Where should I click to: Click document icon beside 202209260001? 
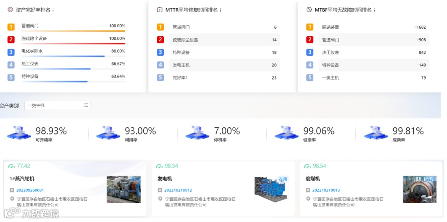point(12,190)
